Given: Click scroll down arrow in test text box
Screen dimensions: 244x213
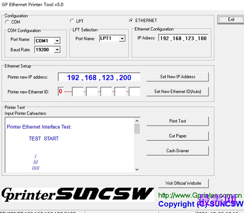Looking at the screenshot, I should (x=137, y=169).
